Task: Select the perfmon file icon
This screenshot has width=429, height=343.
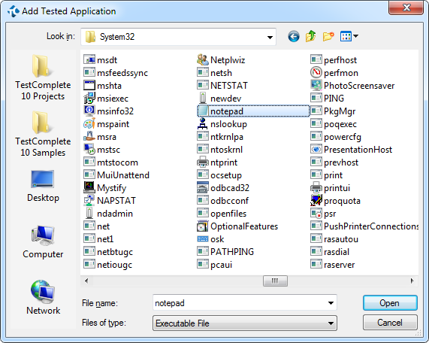Action: (316, 73)
